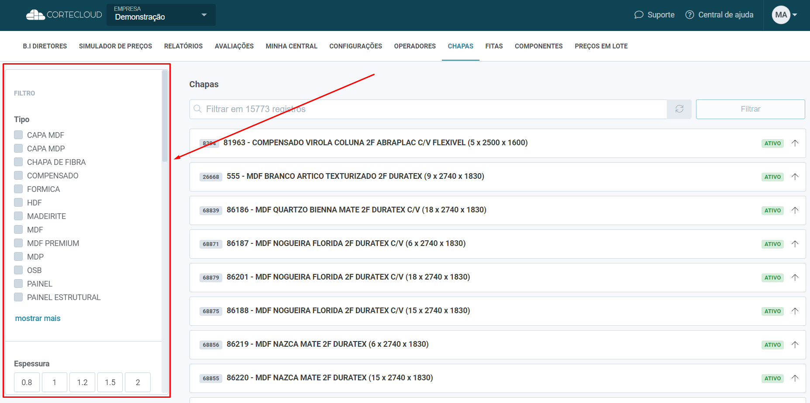Expand type list with mostrar mais

pyautogui.click(x=38, y=318)
